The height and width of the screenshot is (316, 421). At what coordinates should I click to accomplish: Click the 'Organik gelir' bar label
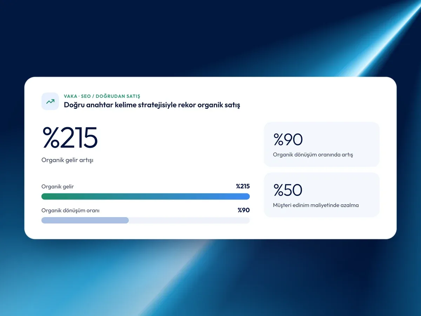58,186
